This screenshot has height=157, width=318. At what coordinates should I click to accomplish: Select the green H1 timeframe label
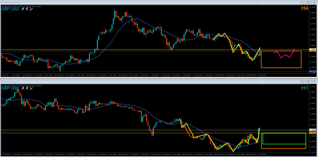pos(305,88)
